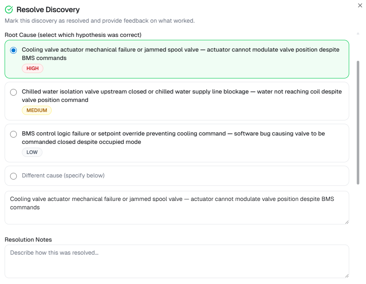Grab the Resolution Notes resize handle

347,276
